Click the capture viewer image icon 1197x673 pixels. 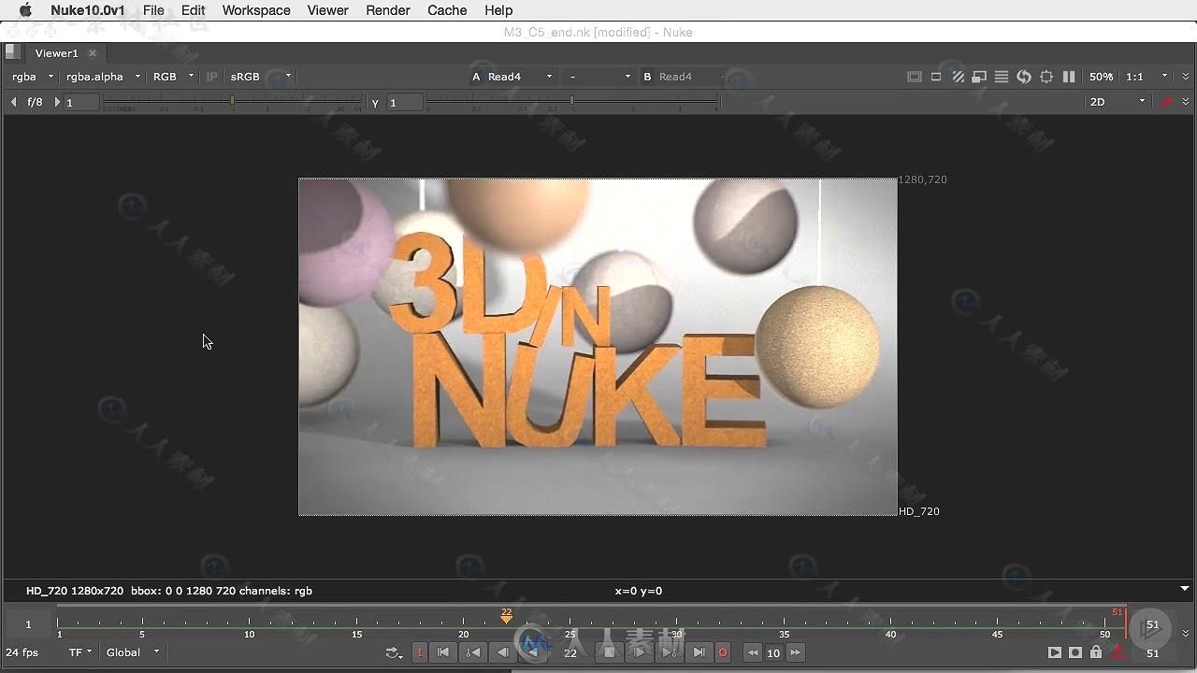point(1075,652)
